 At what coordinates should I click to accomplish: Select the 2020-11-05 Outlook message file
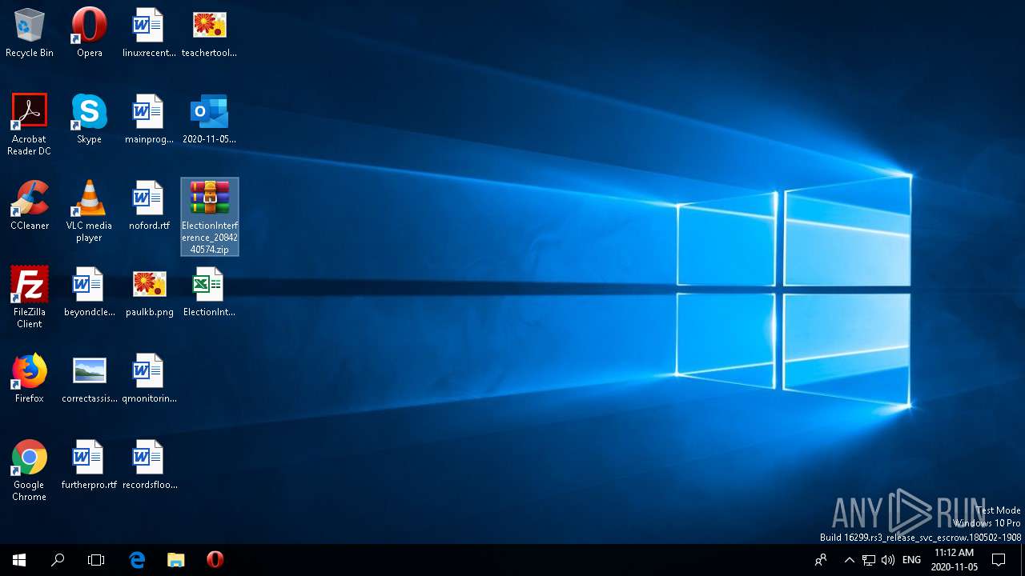click(209, 119)
